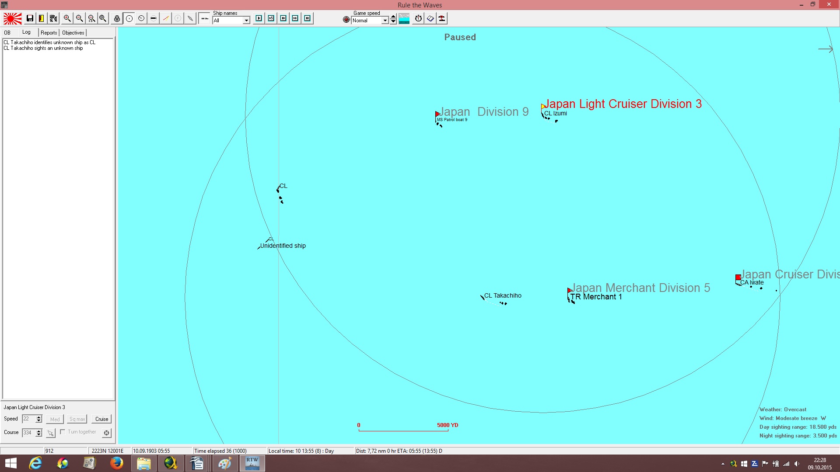Click the Cruise speed button

[x=102, y=419]
